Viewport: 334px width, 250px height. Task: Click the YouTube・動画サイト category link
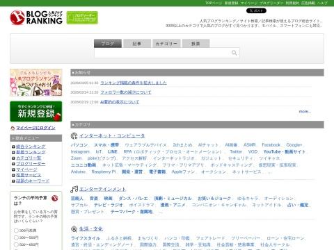click(x=285, y=151)
